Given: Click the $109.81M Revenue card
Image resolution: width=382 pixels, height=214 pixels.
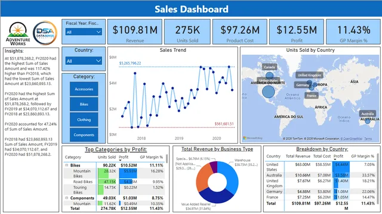Looking at the screenshot, I should (135, 32).
